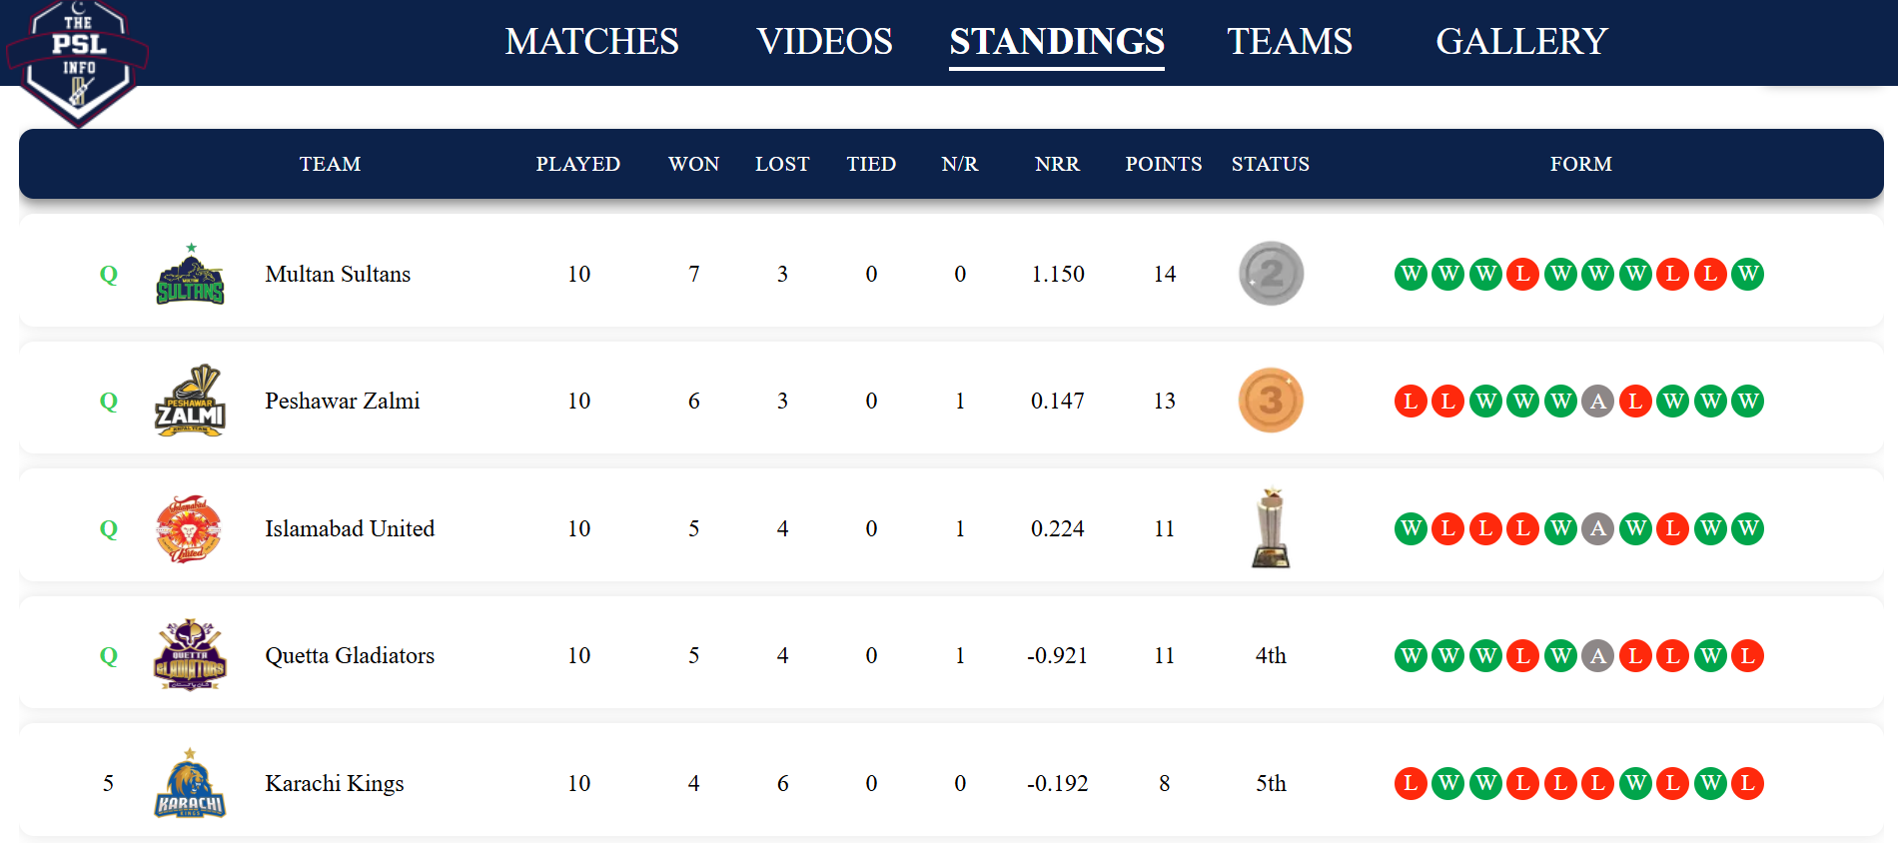Click the trophy icon for Islamabad United

1271,528
